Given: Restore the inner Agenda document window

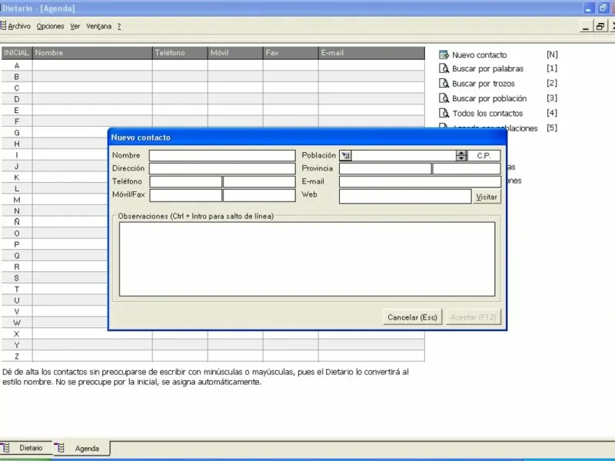Looking at the screenshot, I should 600,26.
